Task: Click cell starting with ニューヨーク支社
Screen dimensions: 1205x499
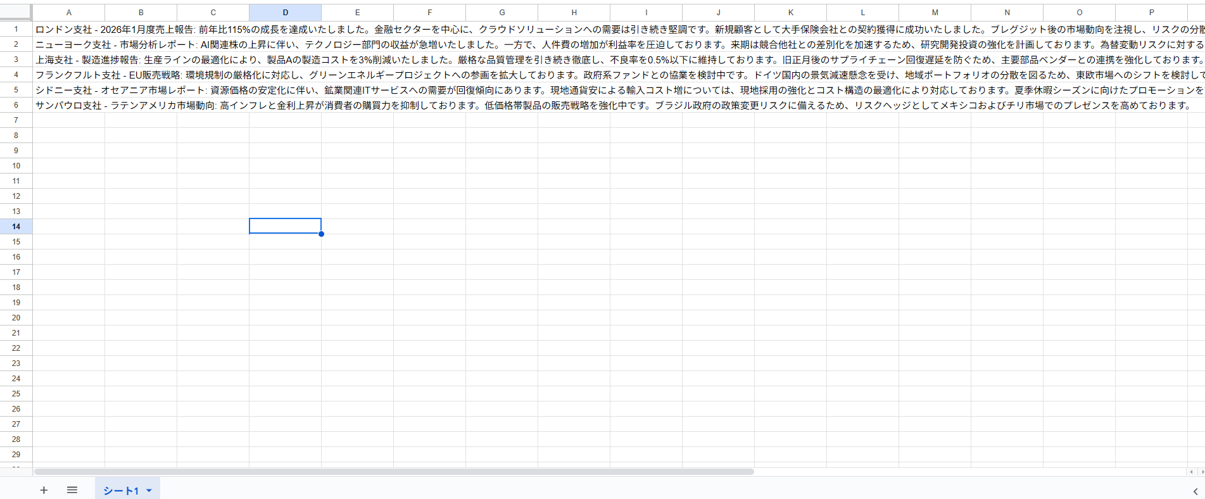Action: 68,44
